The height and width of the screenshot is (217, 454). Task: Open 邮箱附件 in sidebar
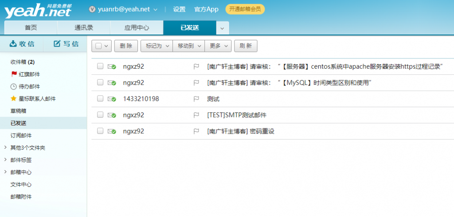tap(21, 197)
